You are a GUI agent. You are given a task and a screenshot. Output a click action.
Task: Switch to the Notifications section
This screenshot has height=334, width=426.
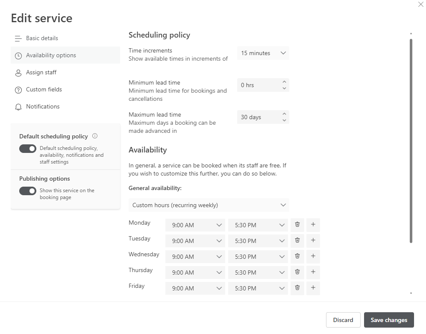pos(43,107)
